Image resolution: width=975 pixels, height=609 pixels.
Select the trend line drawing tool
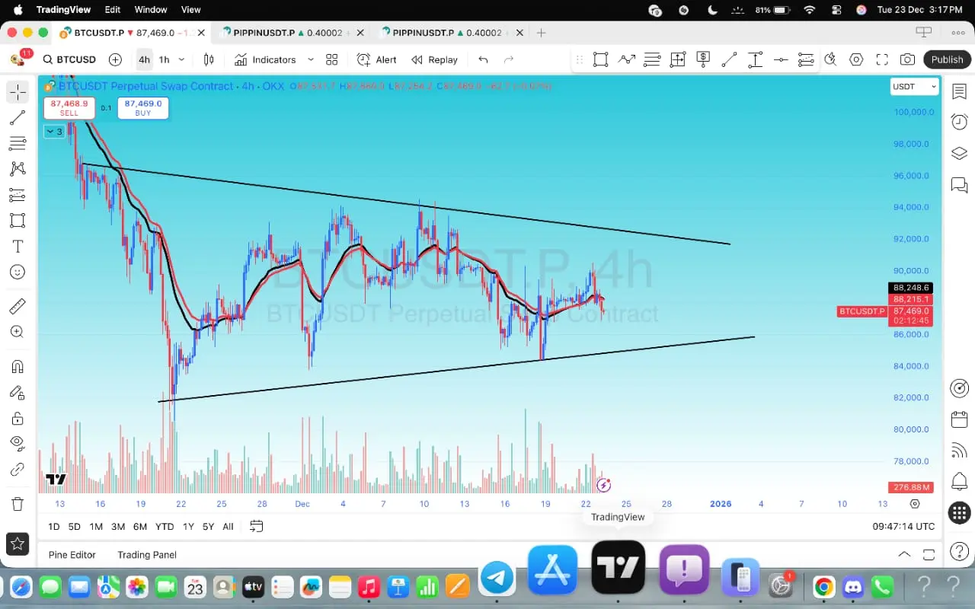coord(18,118)
